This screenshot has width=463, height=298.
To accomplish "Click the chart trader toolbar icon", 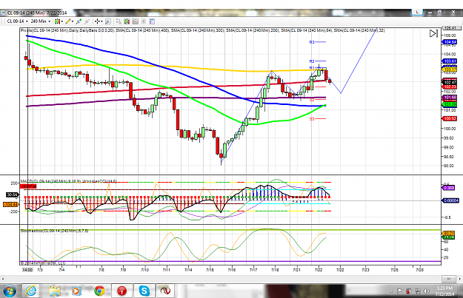I will tap(118, 21).
